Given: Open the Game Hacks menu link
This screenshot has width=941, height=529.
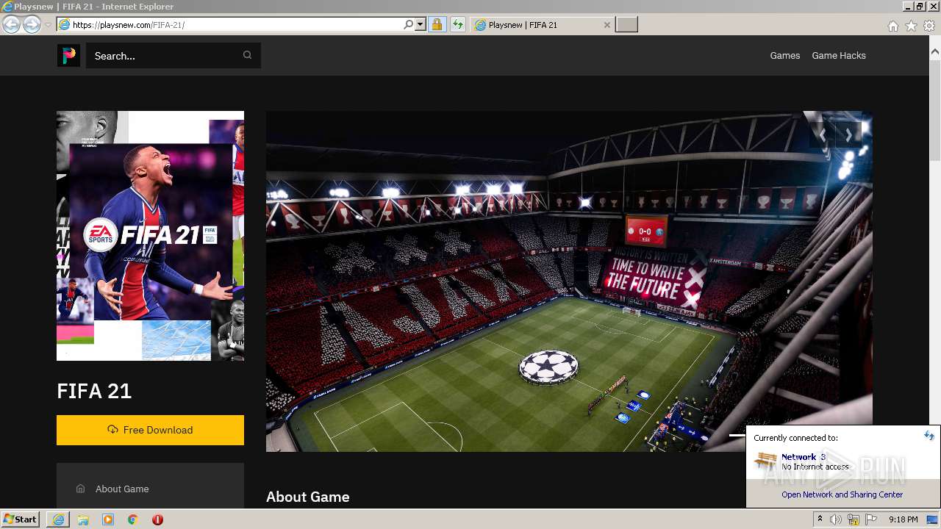Looking at the screenshot, I should click(x=839, y=55).
